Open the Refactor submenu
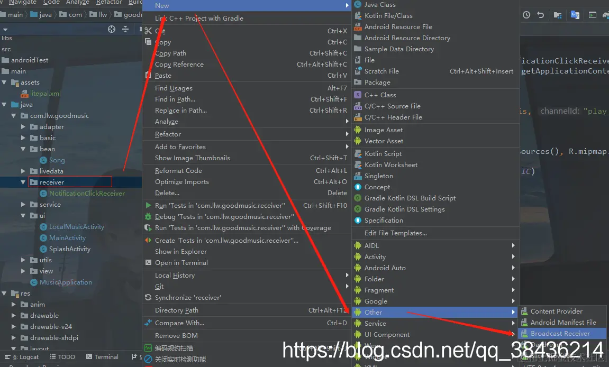This screenshot has height=367, width=609. [x=247, y=134]
